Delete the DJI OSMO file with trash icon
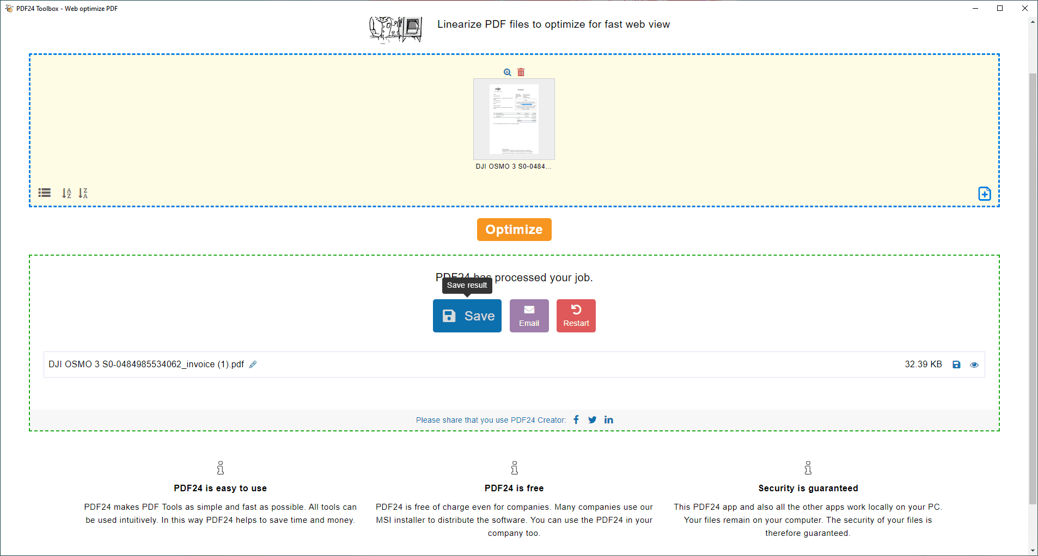The width and height of the screenshot is (1038, 556). pos(521,72)
